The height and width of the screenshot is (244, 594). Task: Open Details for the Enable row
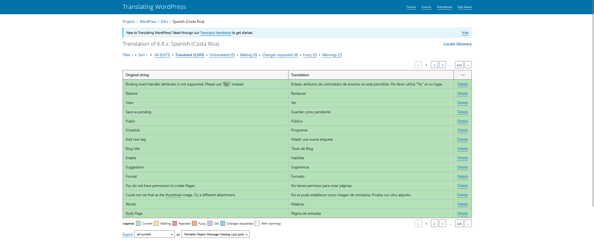pyautogui.click(x=462, y=158)
